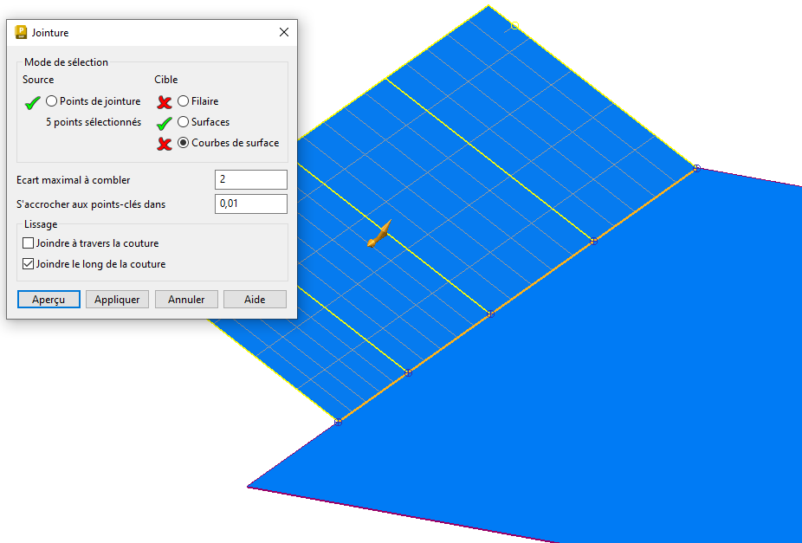Screen dimensions: 802x543
Task: Select the Points de jointure radio button
Action: tap(52, 101)
